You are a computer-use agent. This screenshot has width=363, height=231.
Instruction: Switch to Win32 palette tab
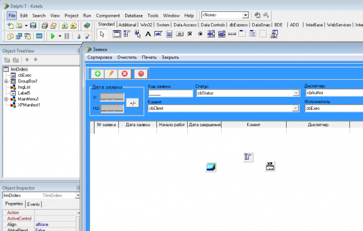click(146, 25)
